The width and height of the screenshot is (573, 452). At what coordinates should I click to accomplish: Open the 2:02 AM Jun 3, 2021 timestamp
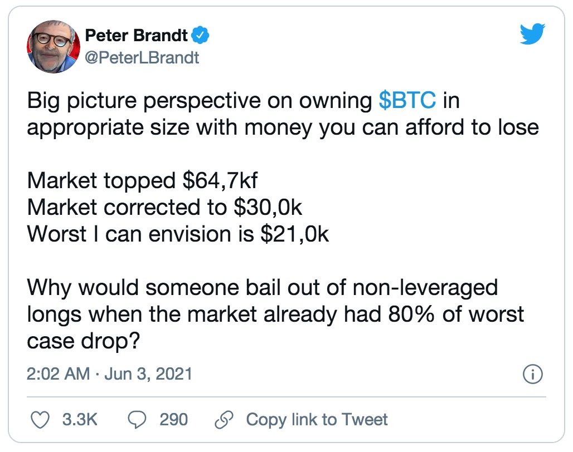click(x=109, y=374)
